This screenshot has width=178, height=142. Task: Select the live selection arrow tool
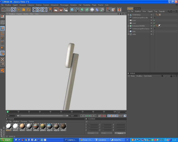[14, 10]
